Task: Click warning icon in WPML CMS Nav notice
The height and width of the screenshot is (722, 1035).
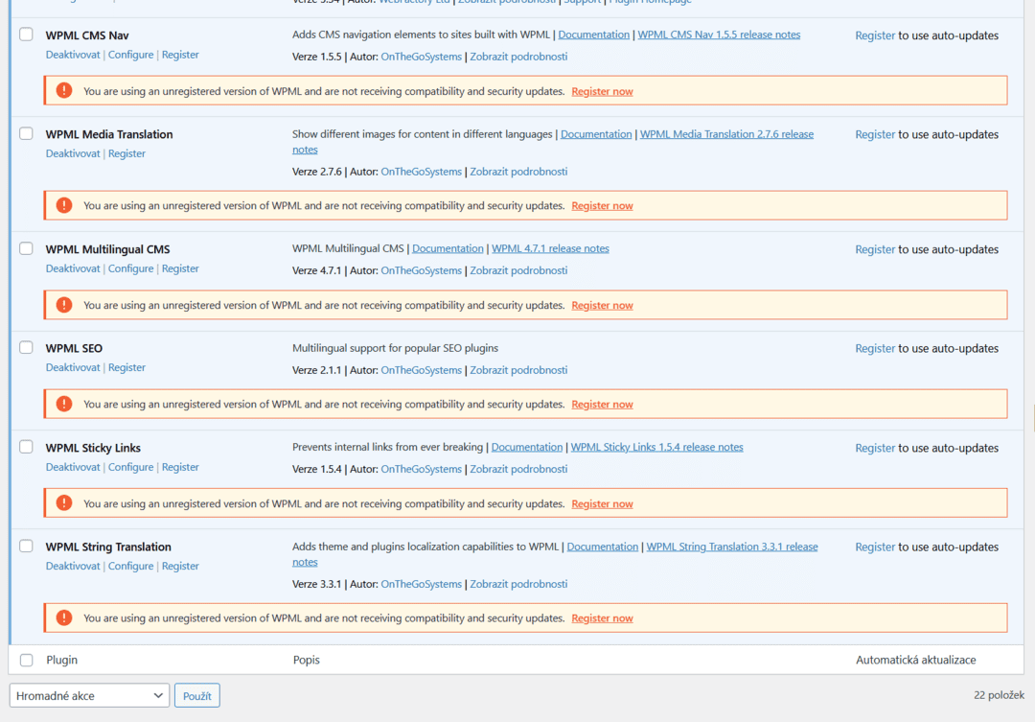Action: (64, 90)
